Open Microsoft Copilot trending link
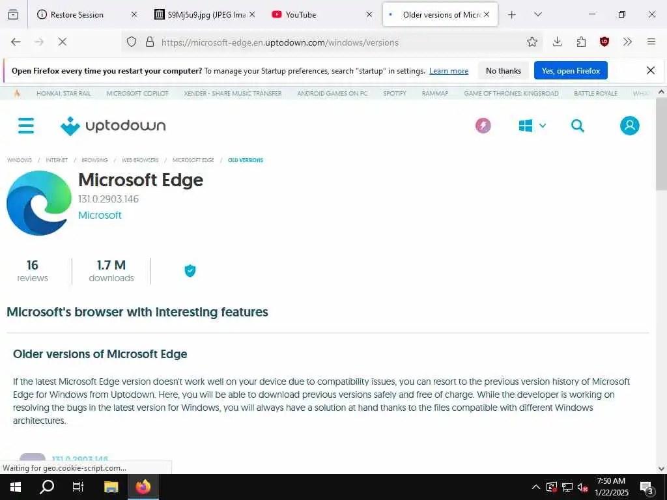 (137, 94)
